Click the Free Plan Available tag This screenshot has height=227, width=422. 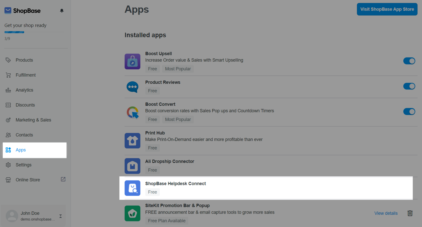167,221
